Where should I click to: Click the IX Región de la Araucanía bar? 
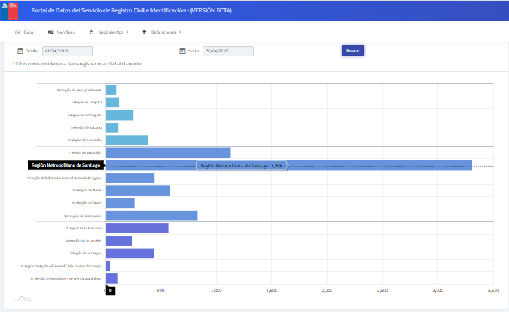pos(137,228)
